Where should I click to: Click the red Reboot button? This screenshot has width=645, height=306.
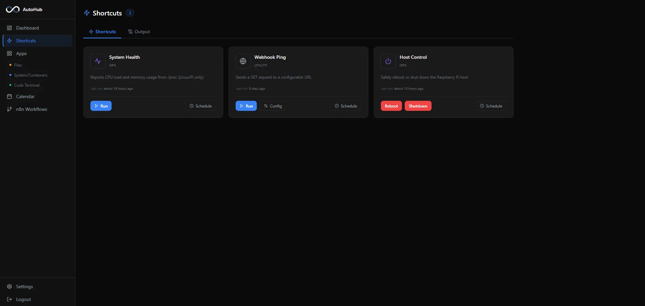(391, 106)
